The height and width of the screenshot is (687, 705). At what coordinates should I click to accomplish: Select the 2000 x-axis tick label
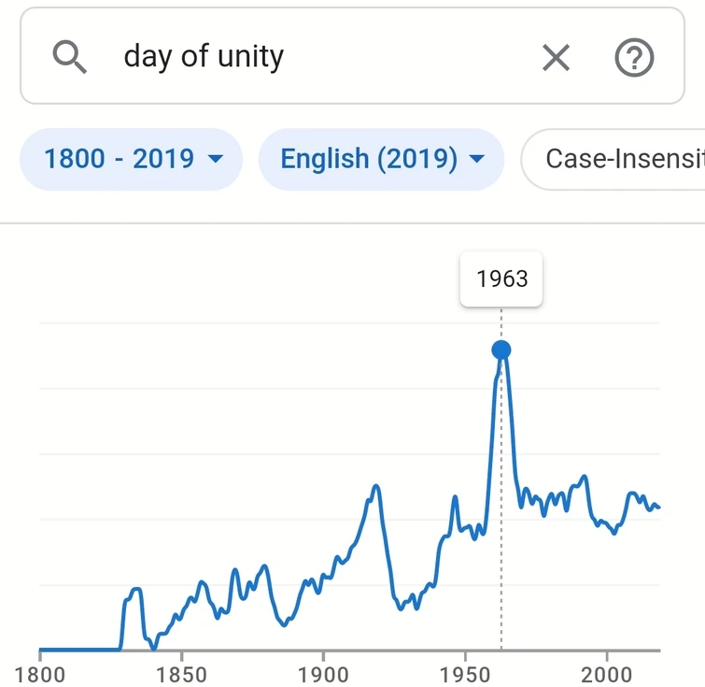tap(606, 673)
